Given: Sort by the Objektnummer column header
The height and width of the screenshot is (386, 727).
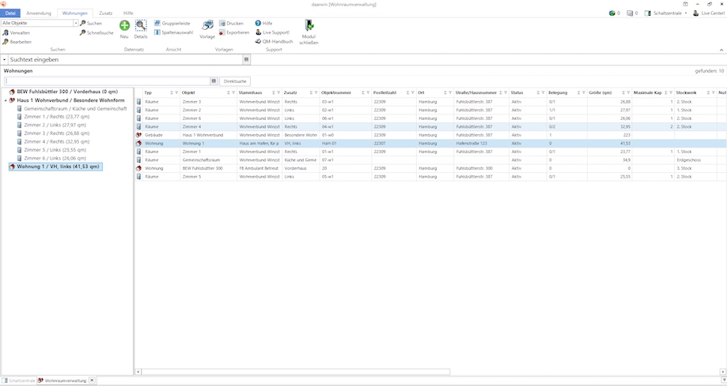Looking at the screenshot, I should (336, 92).
